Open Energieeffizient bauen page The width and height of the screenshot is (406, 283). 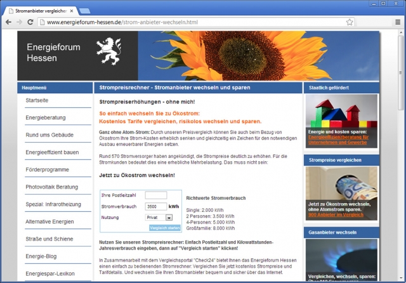click(52, 152)
